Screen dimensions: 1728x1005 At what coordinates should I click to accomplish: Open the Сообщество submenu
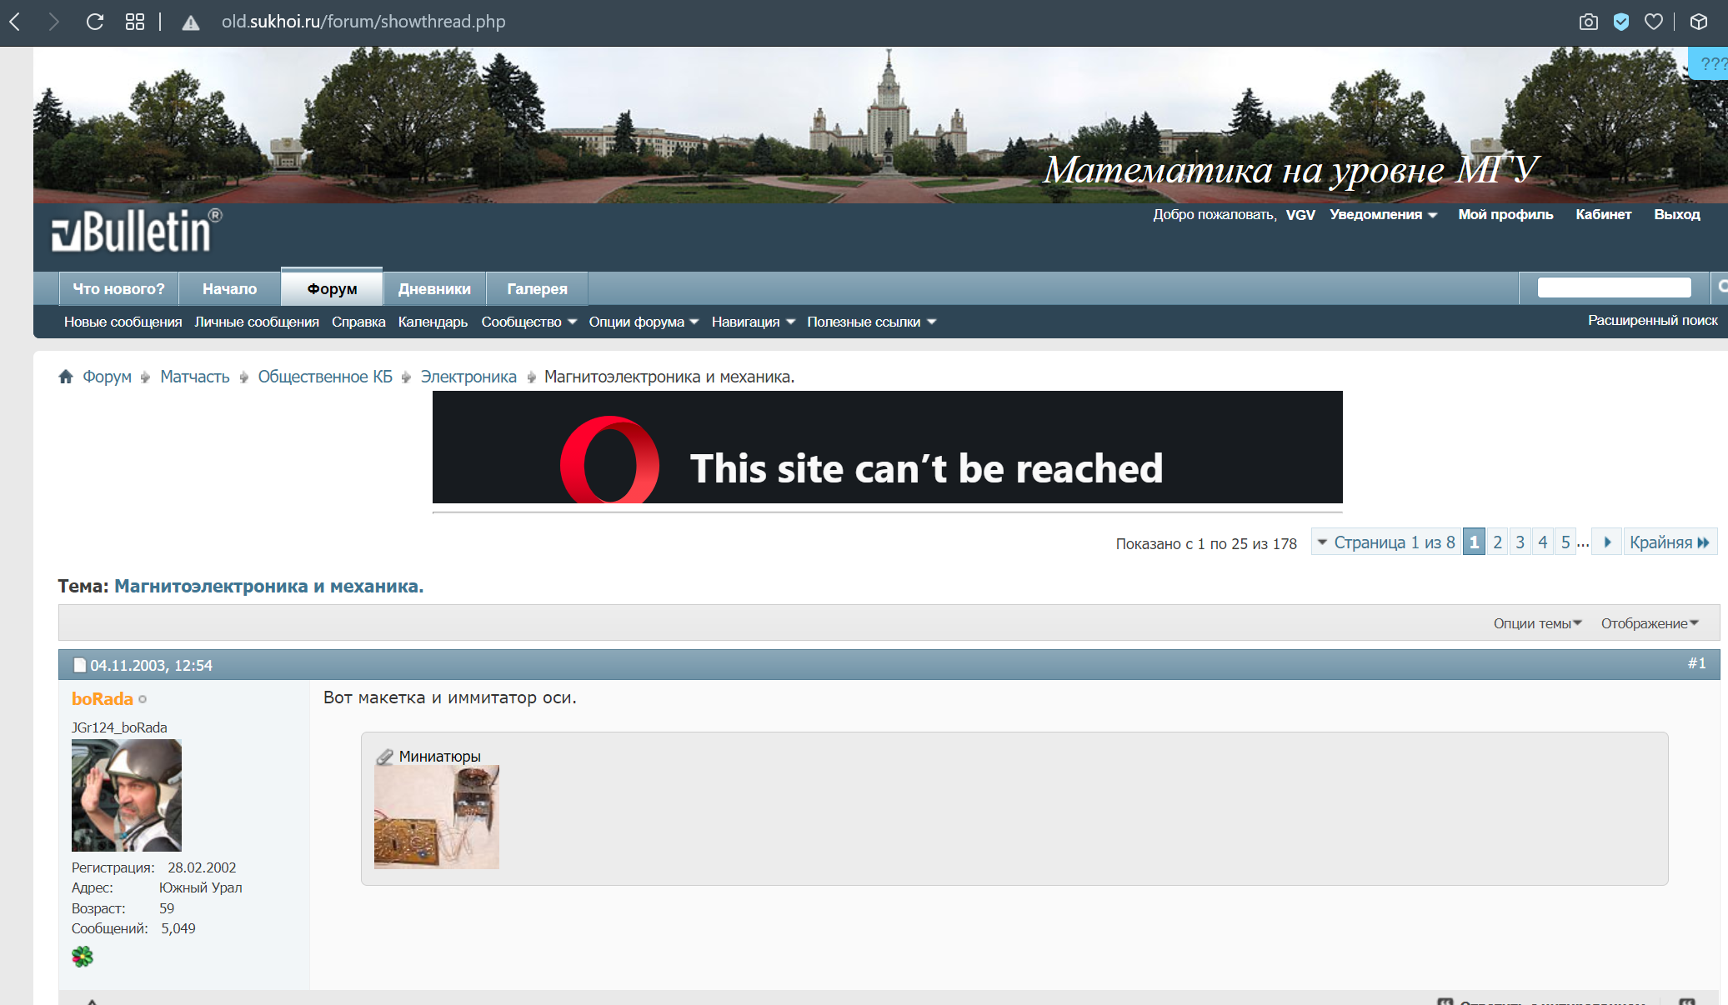[x=528, y=322]
